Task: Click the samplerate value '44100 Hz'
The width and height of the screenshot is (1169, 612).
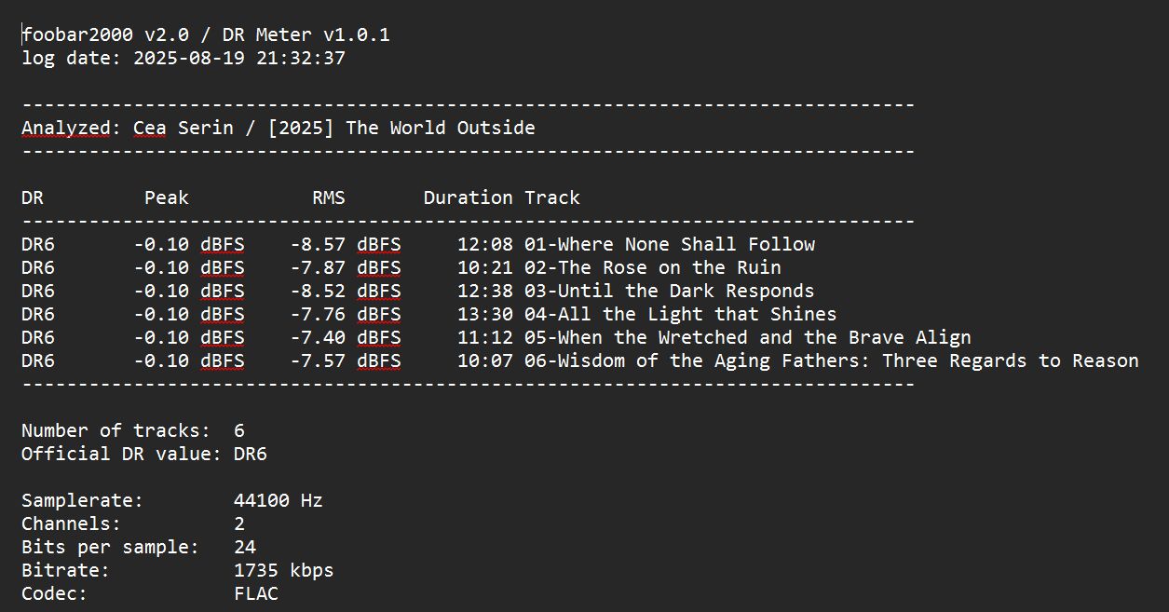Action: [x=279, y=500]
